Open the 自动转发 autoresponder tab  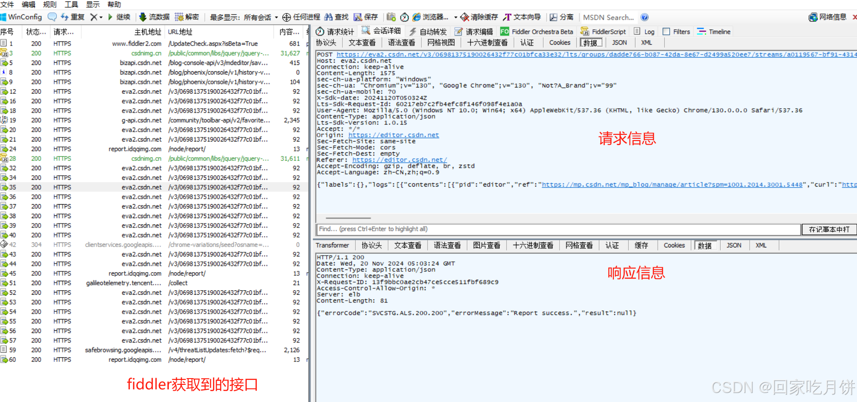point(428,32)
